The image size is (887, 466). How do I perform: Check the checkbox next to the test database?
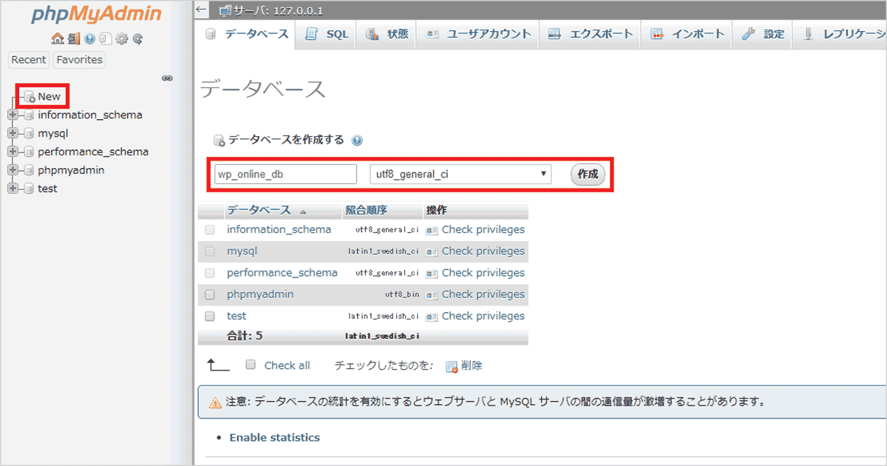click(210, 316)
